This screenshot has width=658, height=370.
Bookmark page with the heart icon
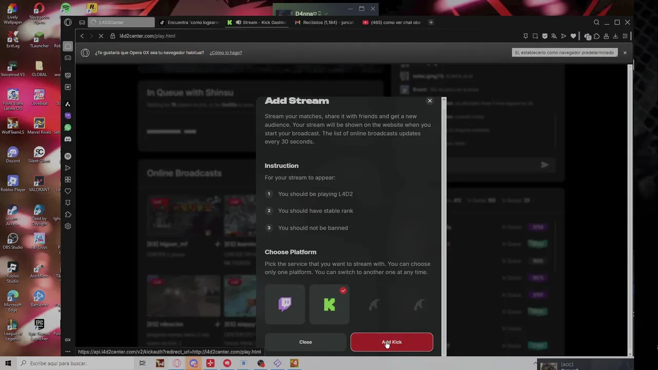(573, 36)
